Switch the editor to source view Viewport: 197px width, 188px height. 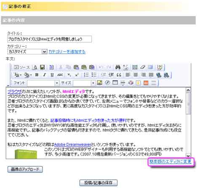coord(22,67)
